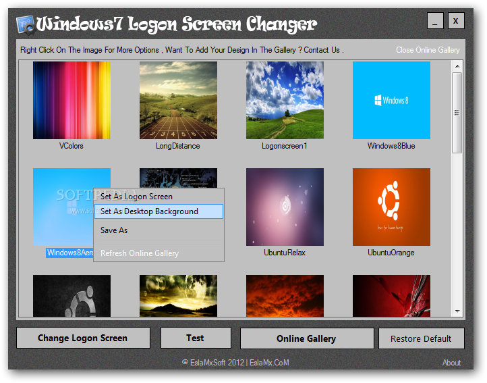Click the app logo icon in title bar
Screen dimensions: 487x383
[25, 24]
